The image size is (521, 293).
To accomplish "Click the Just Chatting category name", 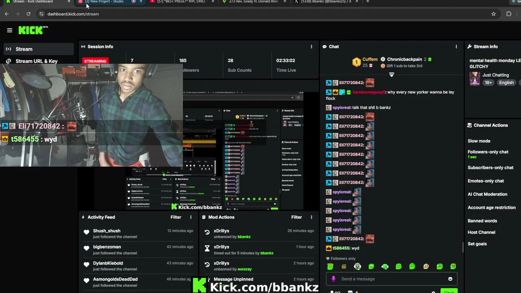I will 495,75.
